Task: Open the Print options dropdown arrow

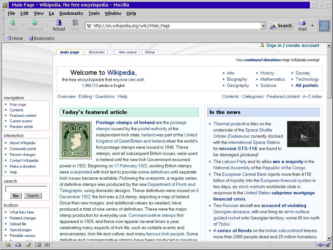Action: pos(312,25)
